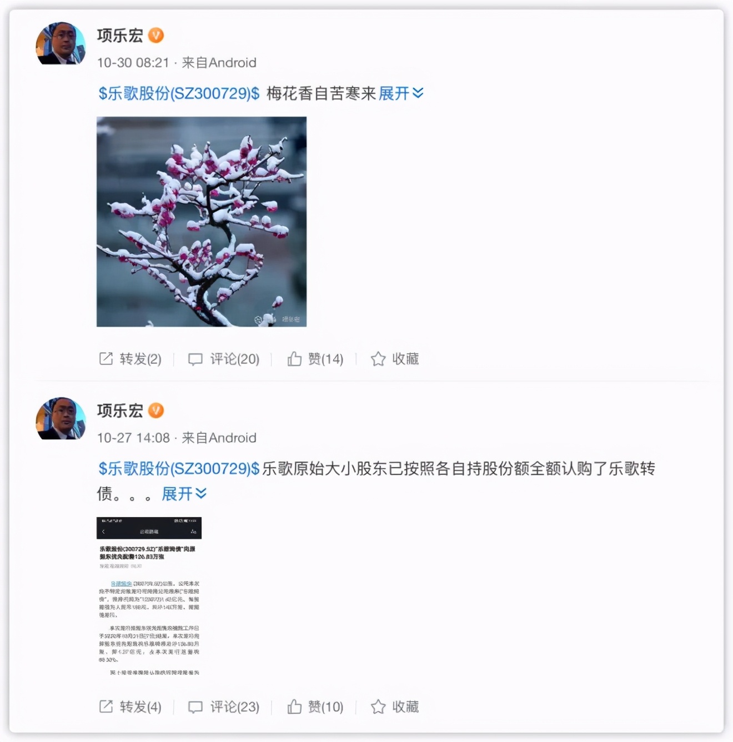Click the orange verified badge on the second post
The width and height of the screenshot is (733, 742).
(157, 410)
